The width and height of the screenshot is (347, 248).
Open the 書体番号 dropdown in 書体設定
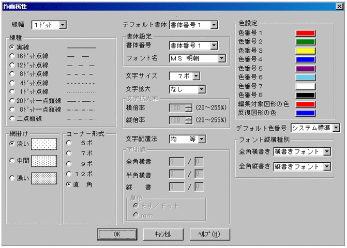coord(214,45)
